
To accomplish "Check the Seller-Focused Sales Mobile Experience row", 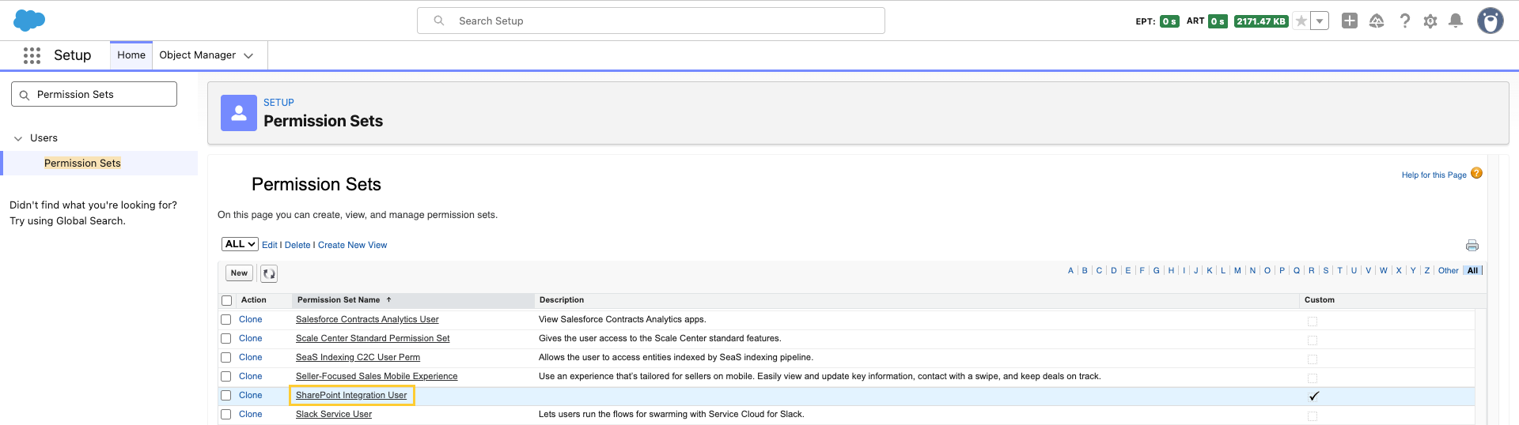I will coord(226,377).
